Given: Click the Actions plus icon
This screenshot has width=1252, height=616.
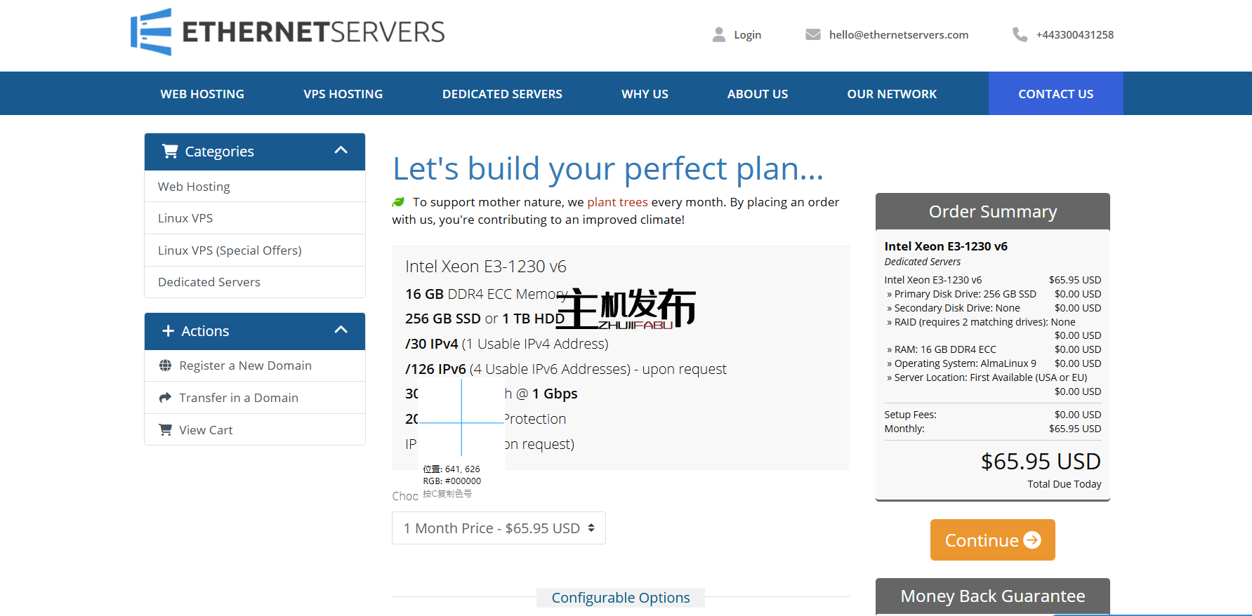Looking at the screenshot, I should [x=169, y=330].
